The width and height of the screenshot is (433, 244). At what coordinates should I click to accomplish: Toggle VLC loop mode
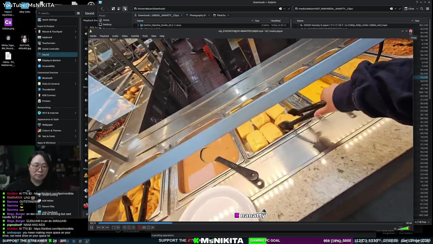129,227
